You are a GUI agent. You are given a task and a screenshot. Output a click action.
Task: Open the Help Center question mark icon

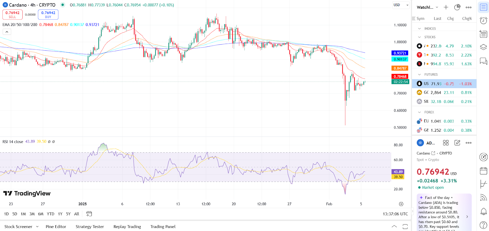pos(483,225)
